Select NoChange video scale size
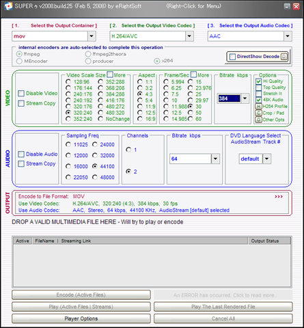 pos(100,119)
